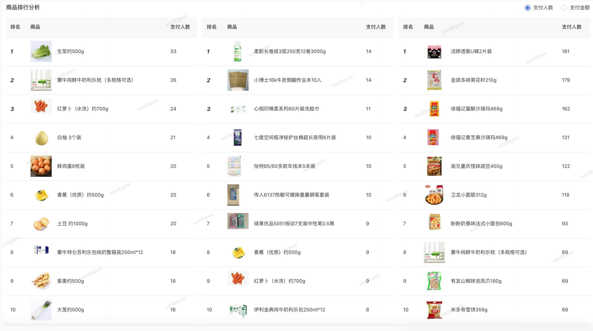593x331 pixels.
Task: Open the 有友山椒味泡凤爪 thumbnail
Action: tap(434, 281)
